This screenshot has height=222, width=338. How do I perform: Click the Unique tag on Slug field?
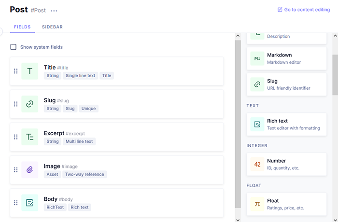(x=88, y=109)
